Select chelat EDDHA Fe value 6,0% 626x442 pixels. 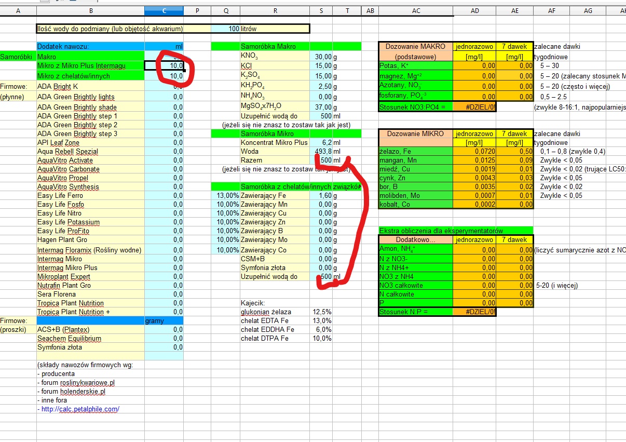[321, 330]
